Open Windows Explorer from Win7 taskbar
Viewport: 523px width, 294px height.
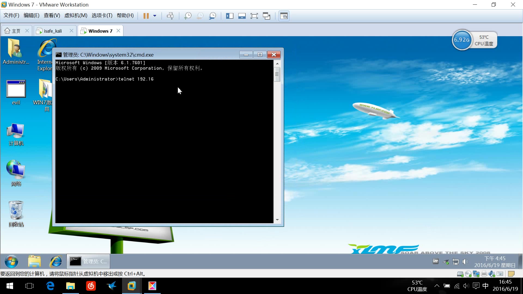click(x=34, y=262)
